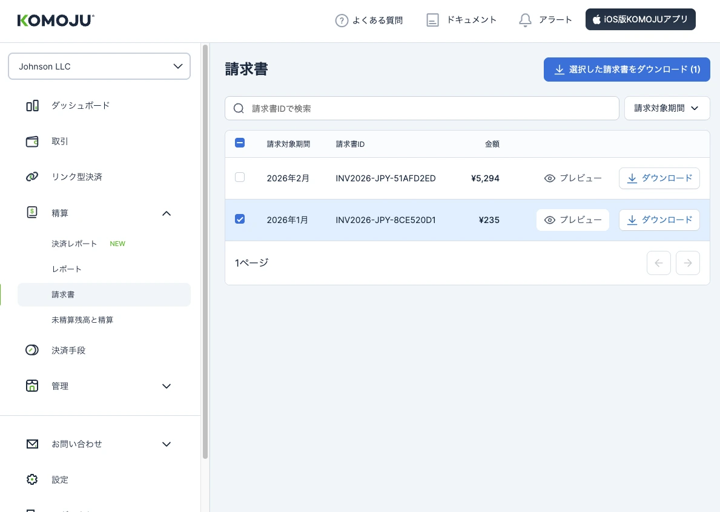720x512 pixels.
Task: Click the 請求書IDで検索 search field
Action: [x=422, y=108]
